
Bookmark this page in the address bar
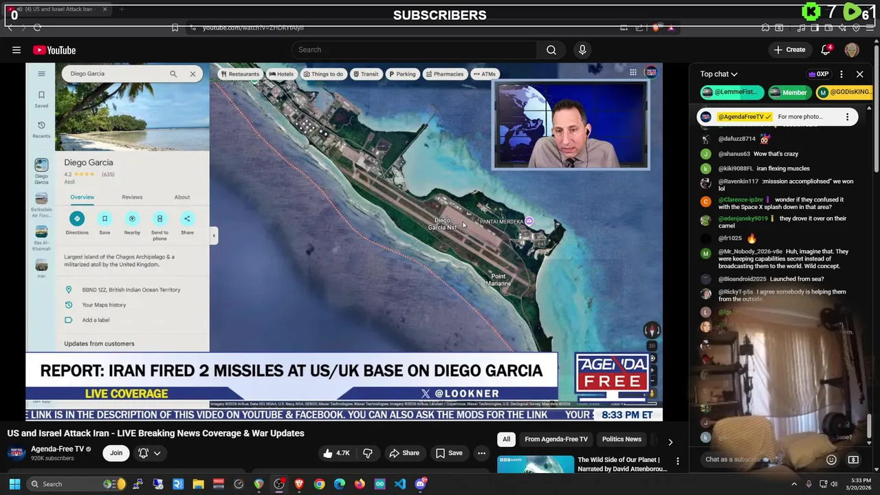175,27
